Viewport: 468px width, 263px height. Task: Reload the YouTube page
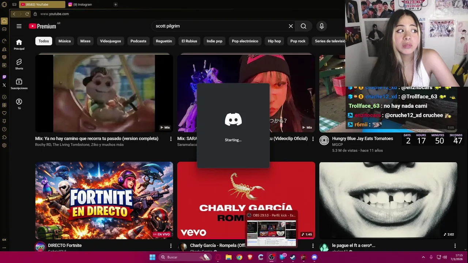27,14
